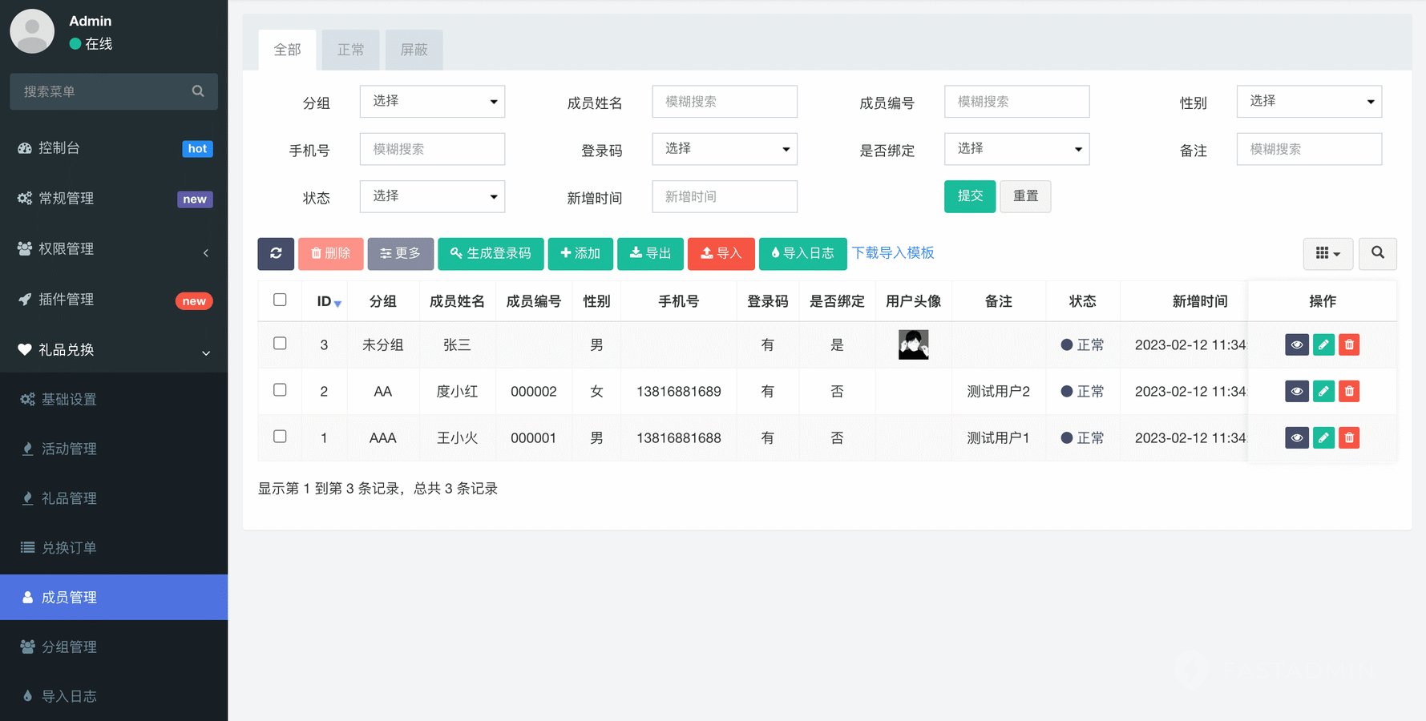This screenshot has height=721, width=1426.
Task: Open the column display toggle dropdown
Action: pos(1327,253)
